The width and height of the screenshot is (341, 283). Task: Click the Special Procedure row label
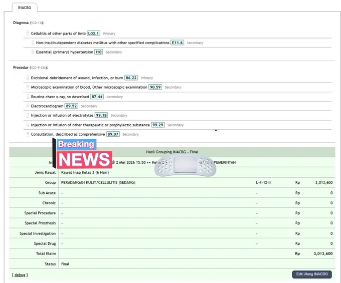[x=40, y=213]
